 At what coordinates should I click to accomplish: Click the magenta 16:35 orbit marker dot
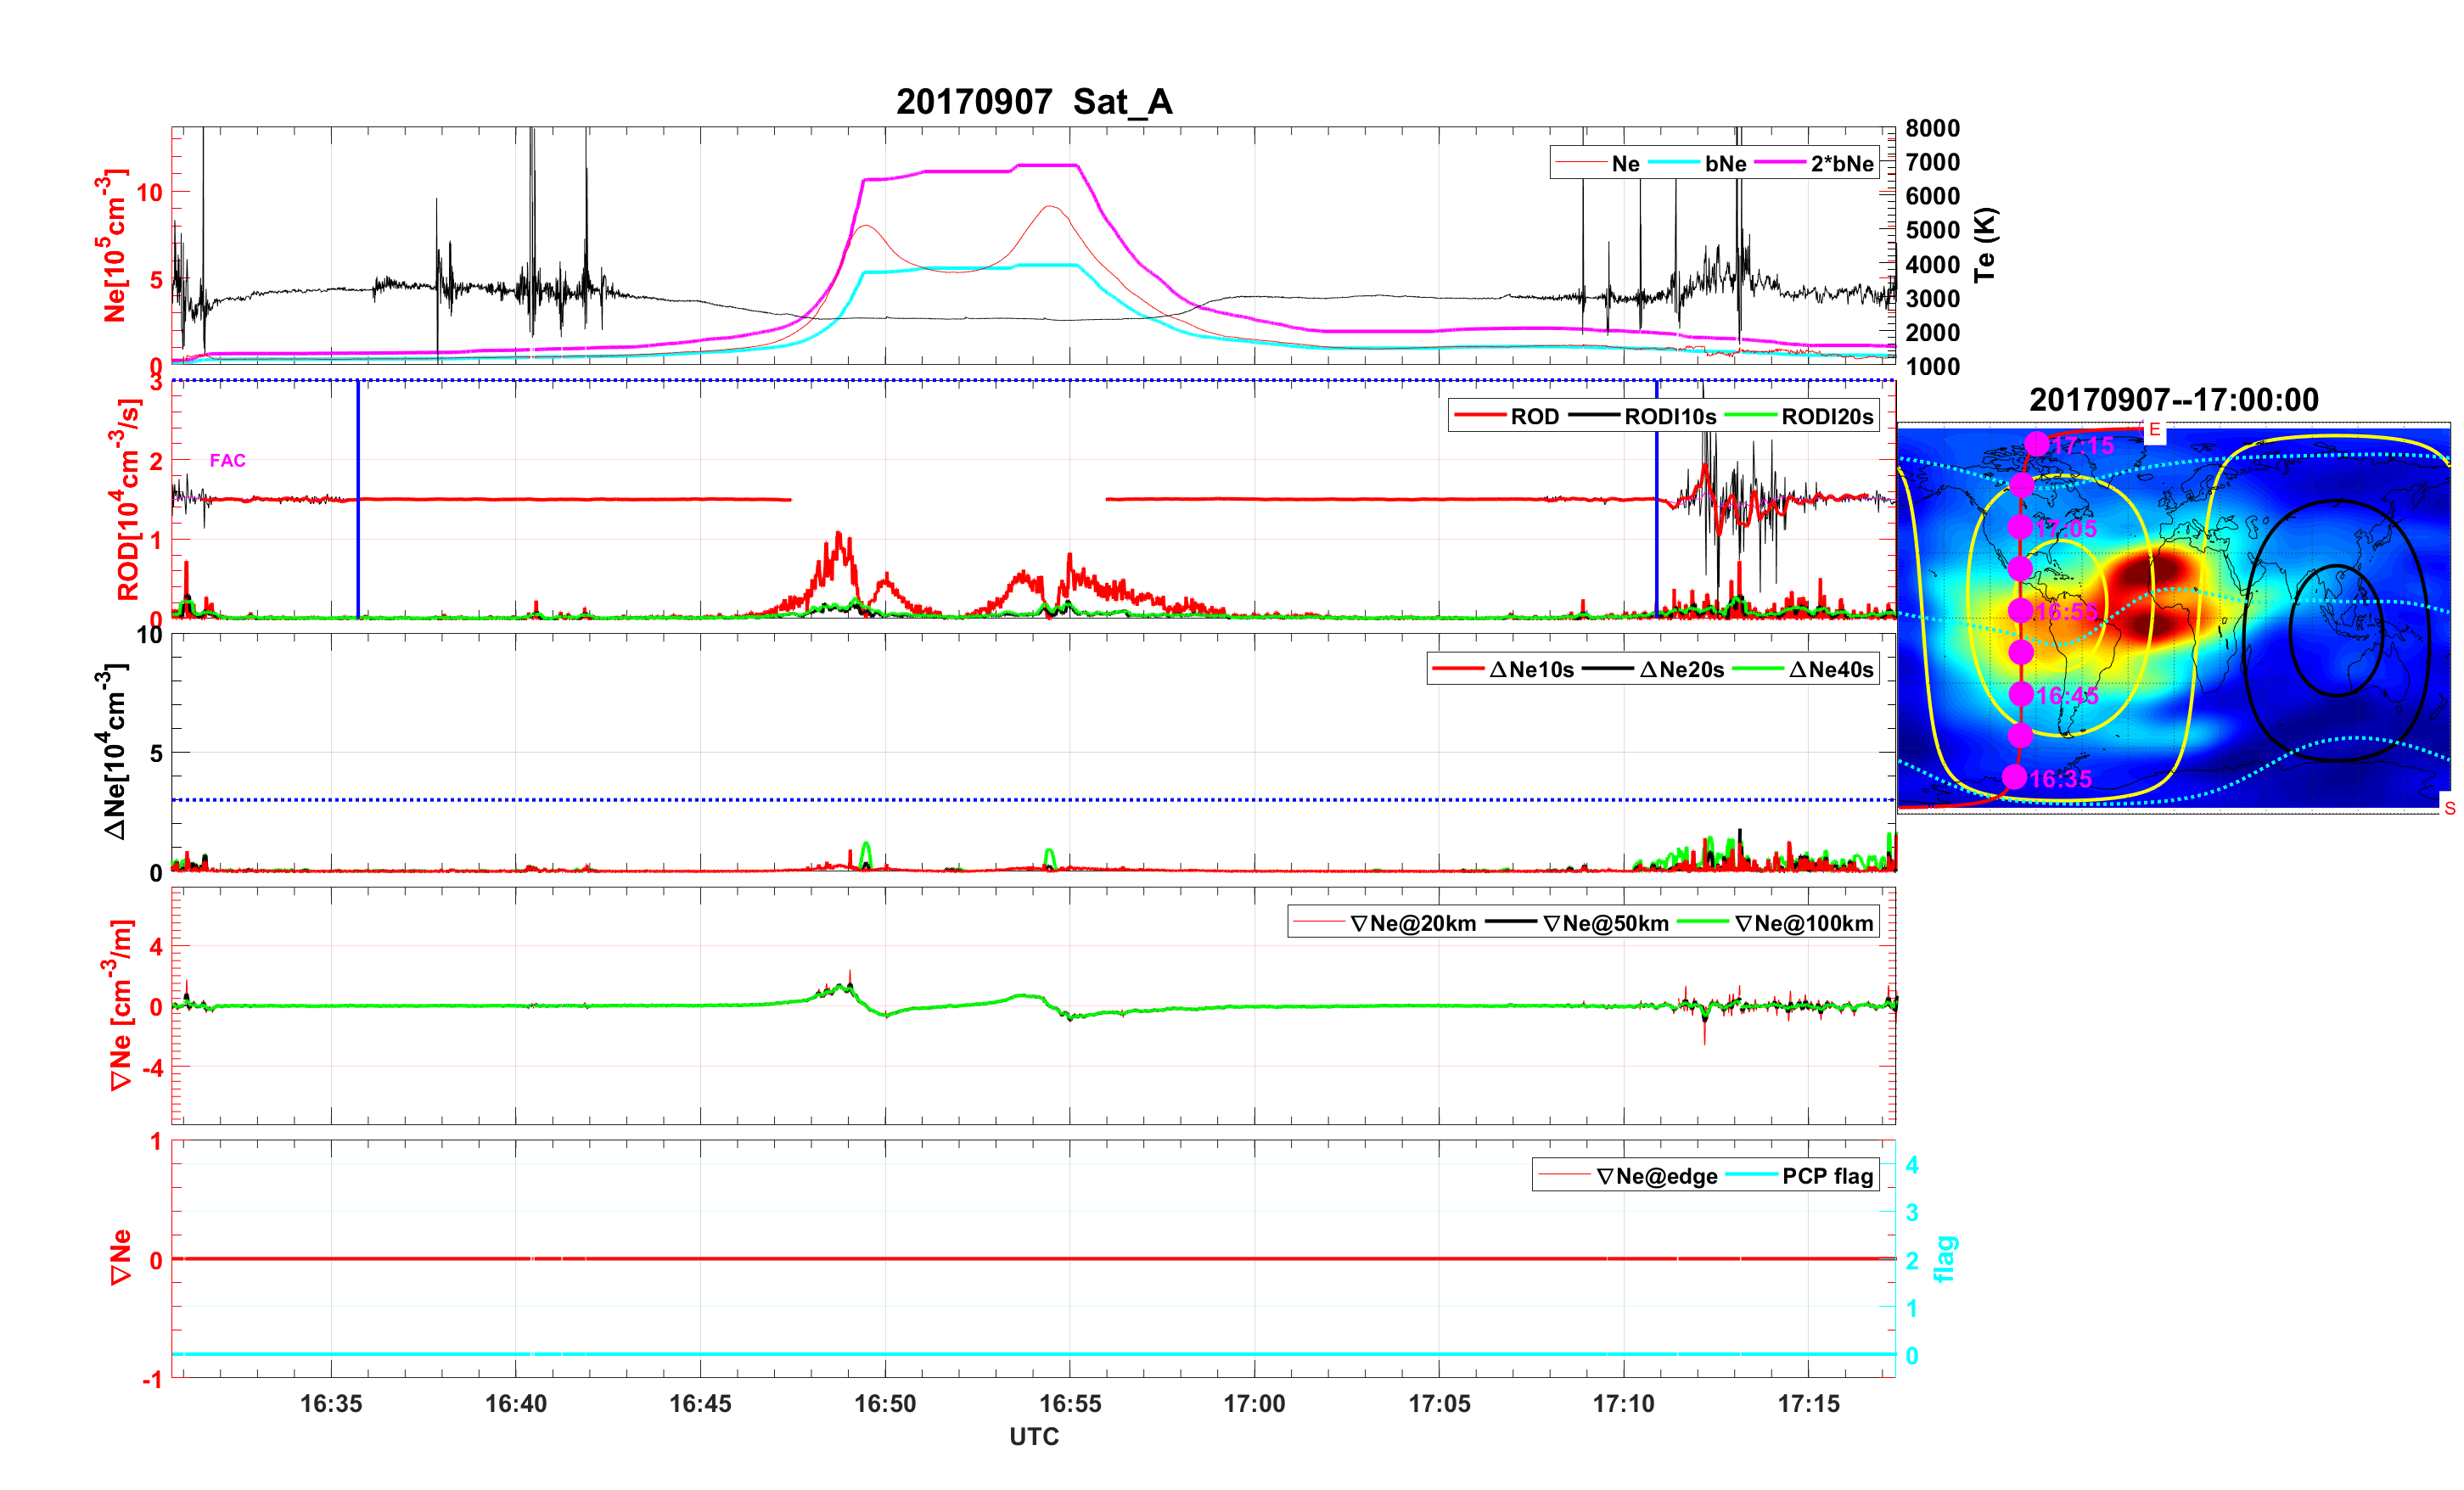(x=2014, y=777)
